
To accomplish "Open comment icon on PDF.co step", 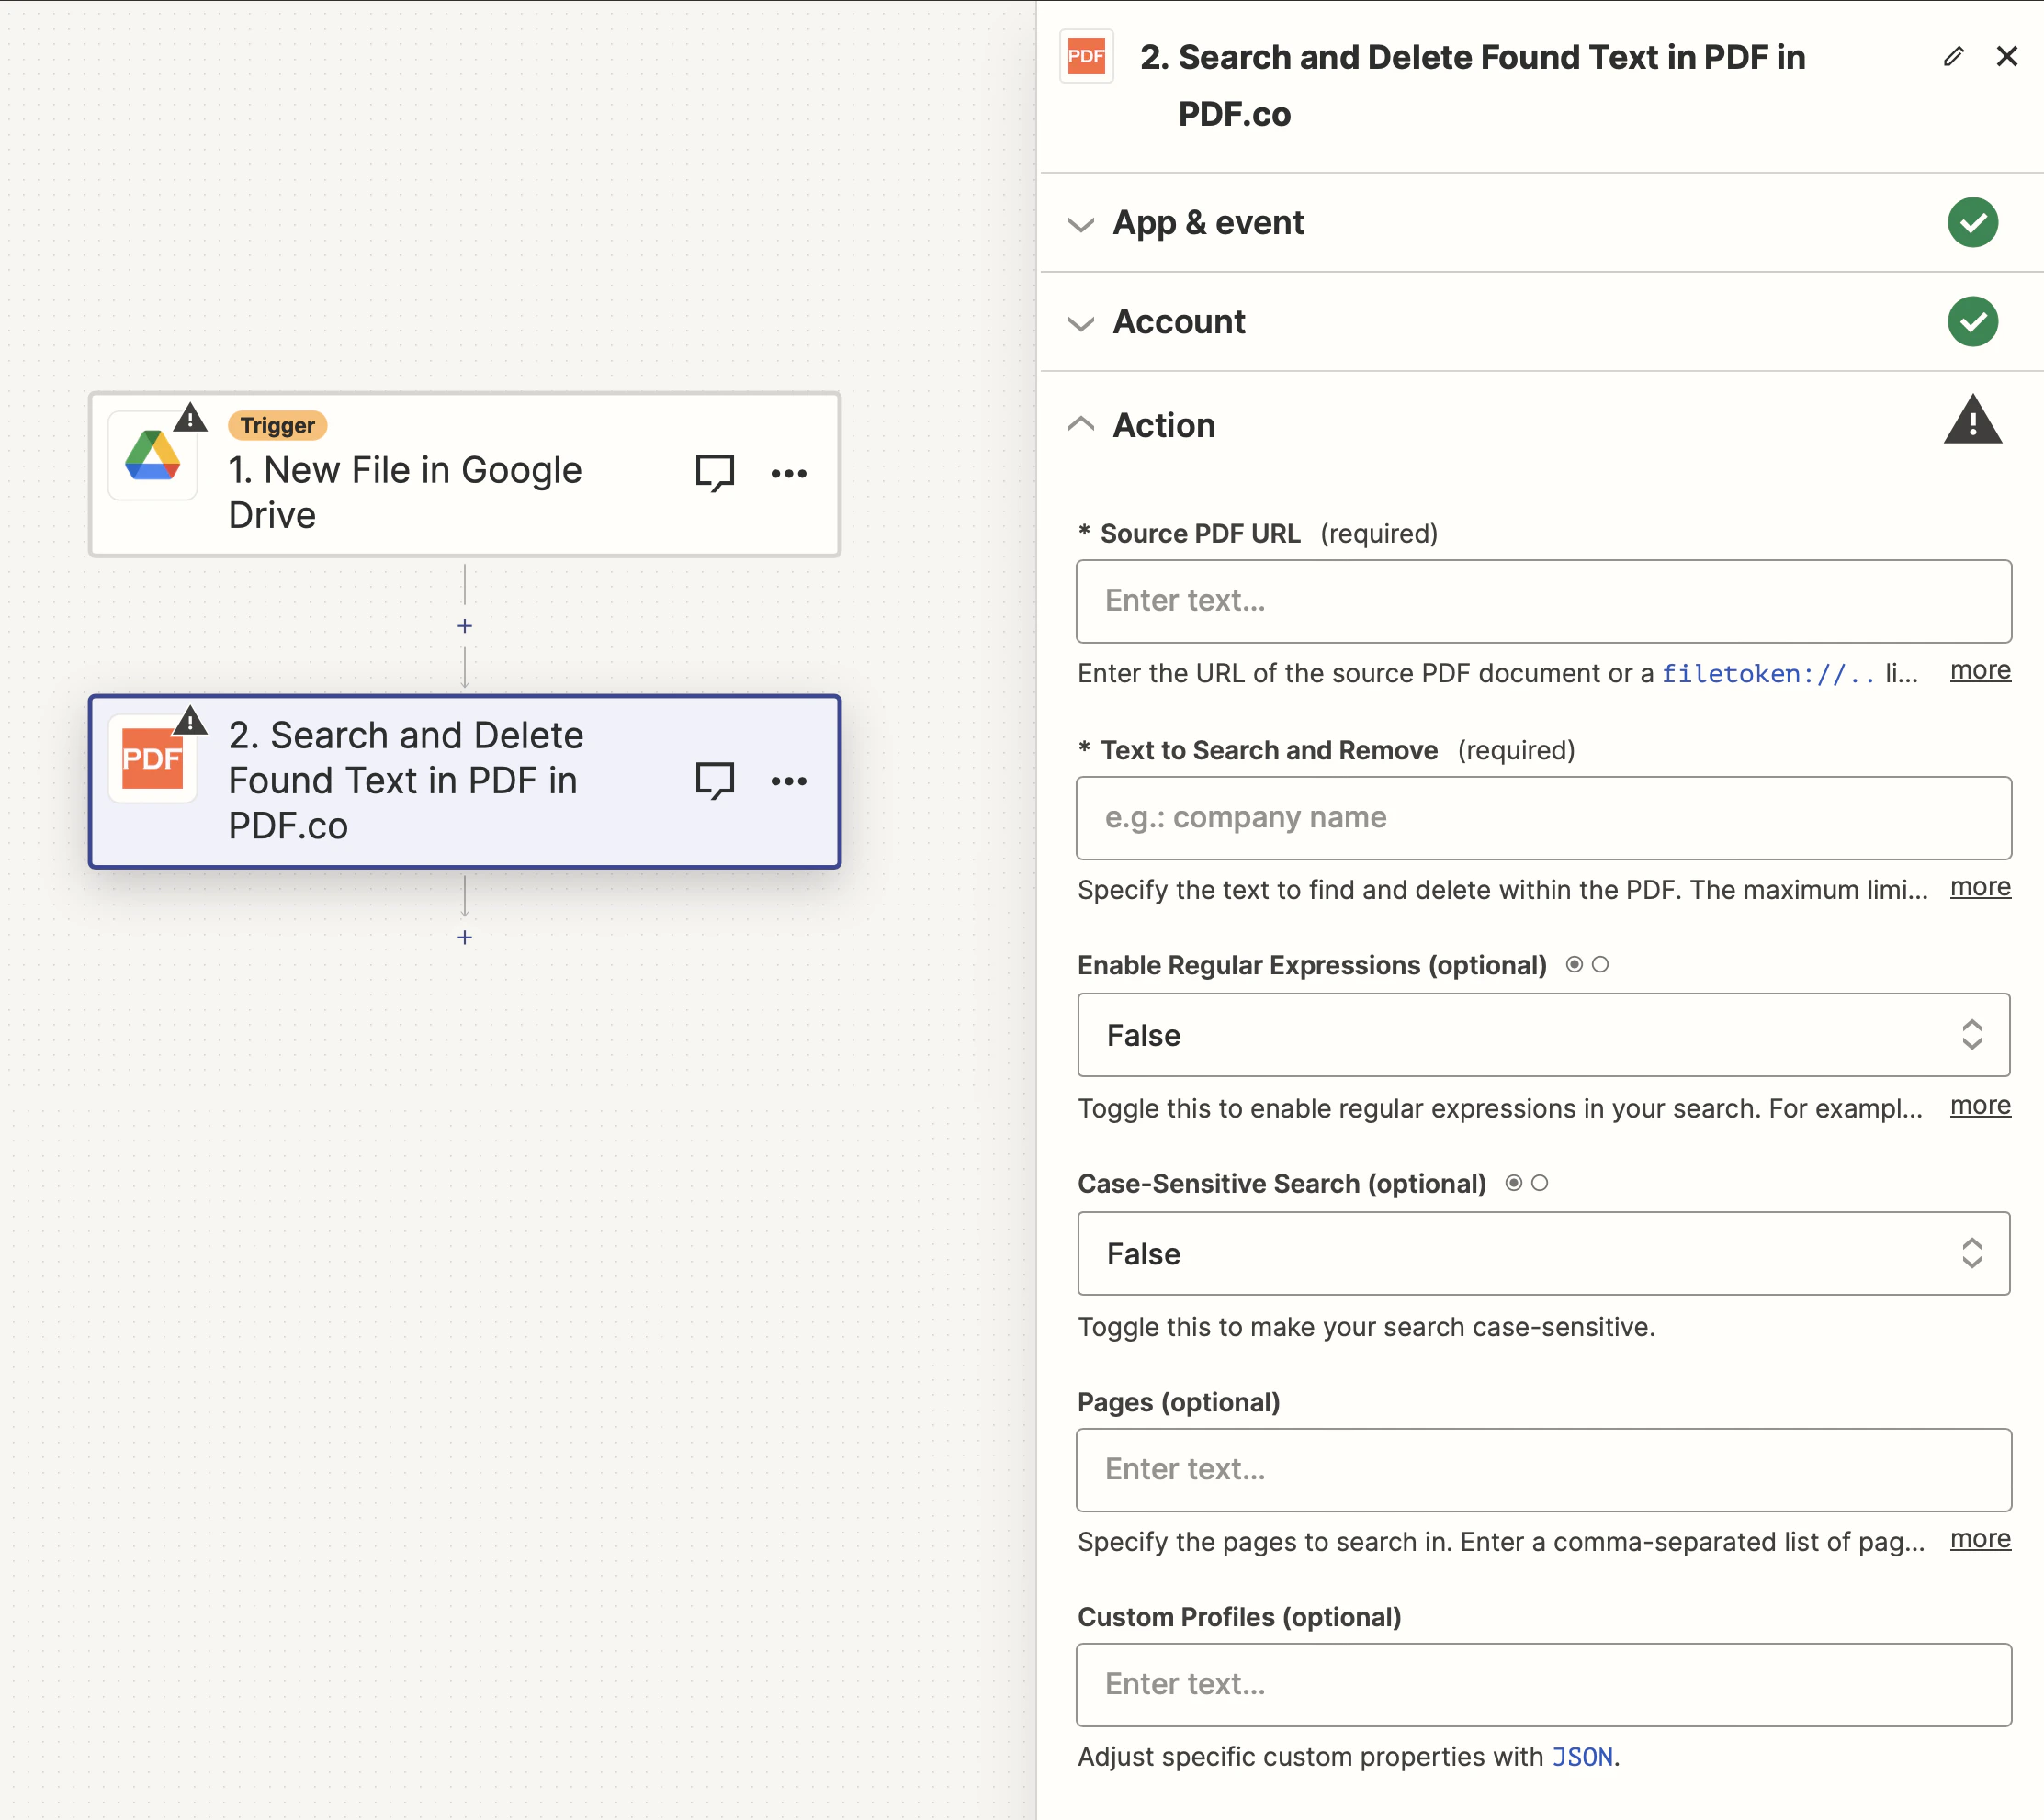I will coord(715,781).
